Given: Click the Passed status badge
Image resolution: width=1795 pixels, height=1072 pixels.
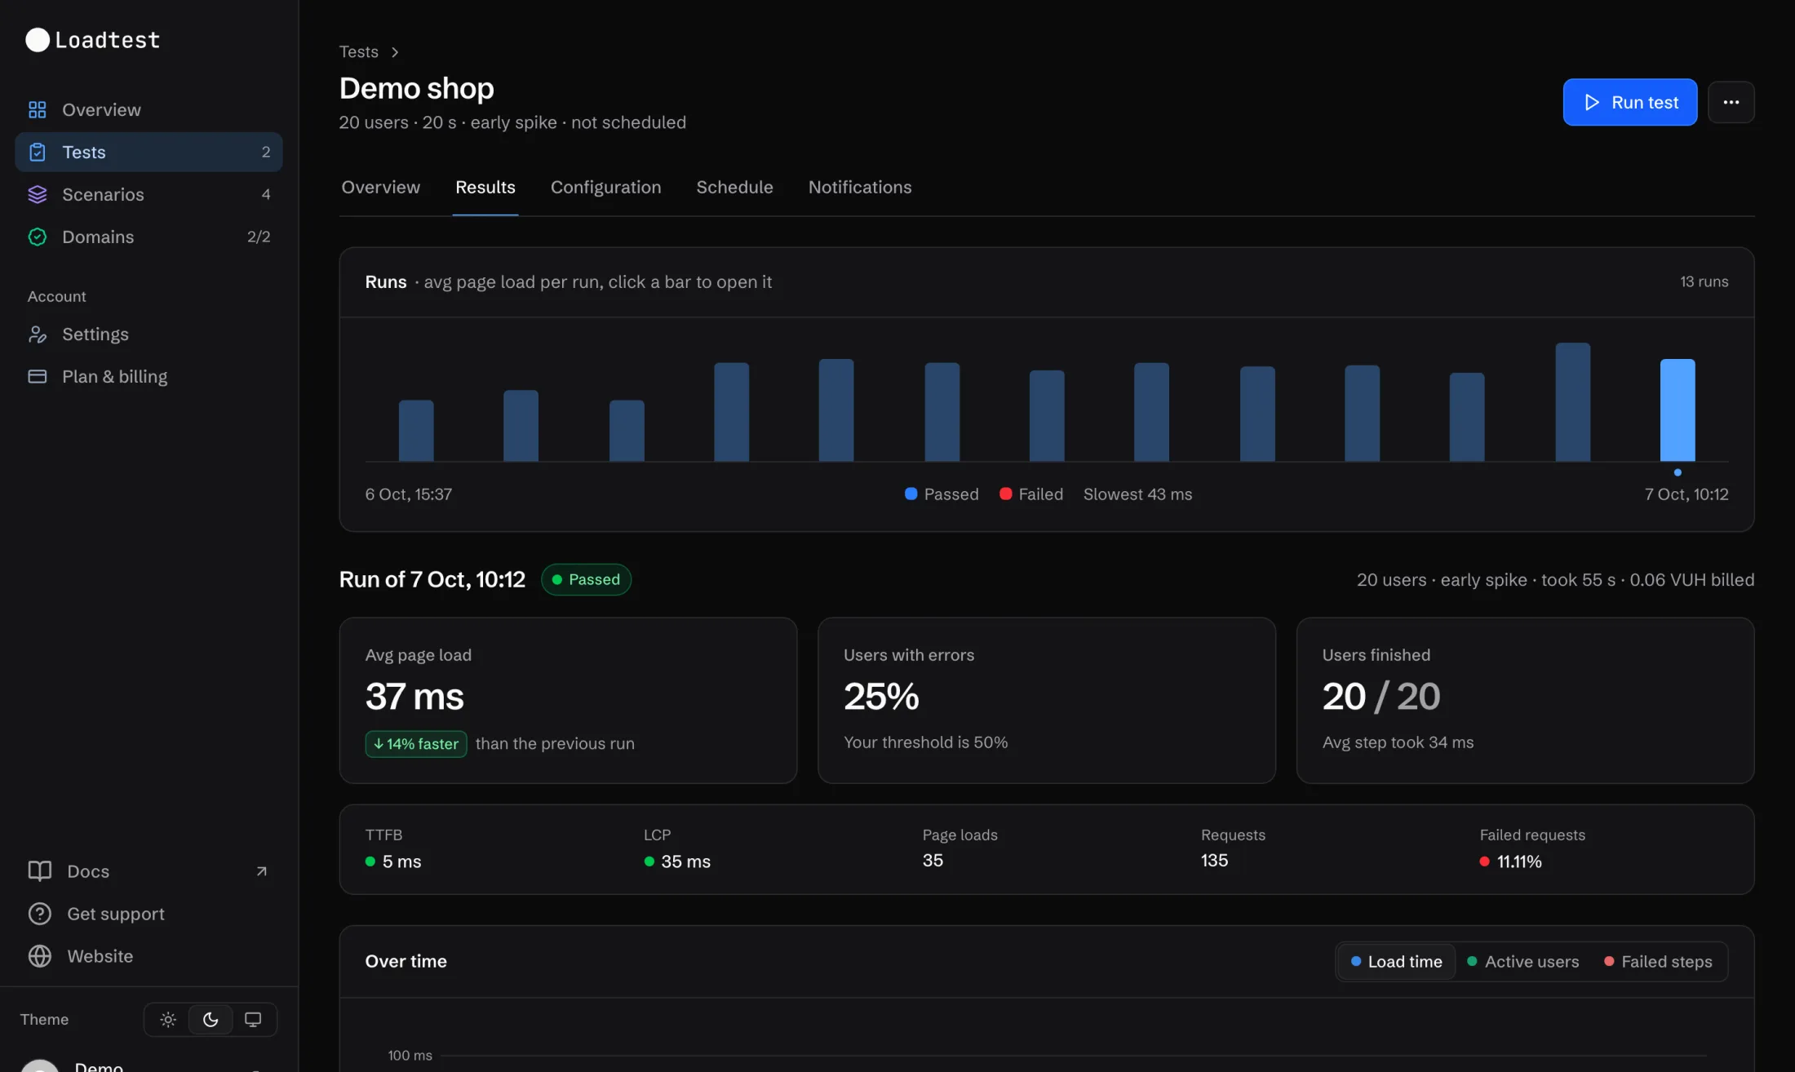Looking at the screenshot, I should [586, 580].
